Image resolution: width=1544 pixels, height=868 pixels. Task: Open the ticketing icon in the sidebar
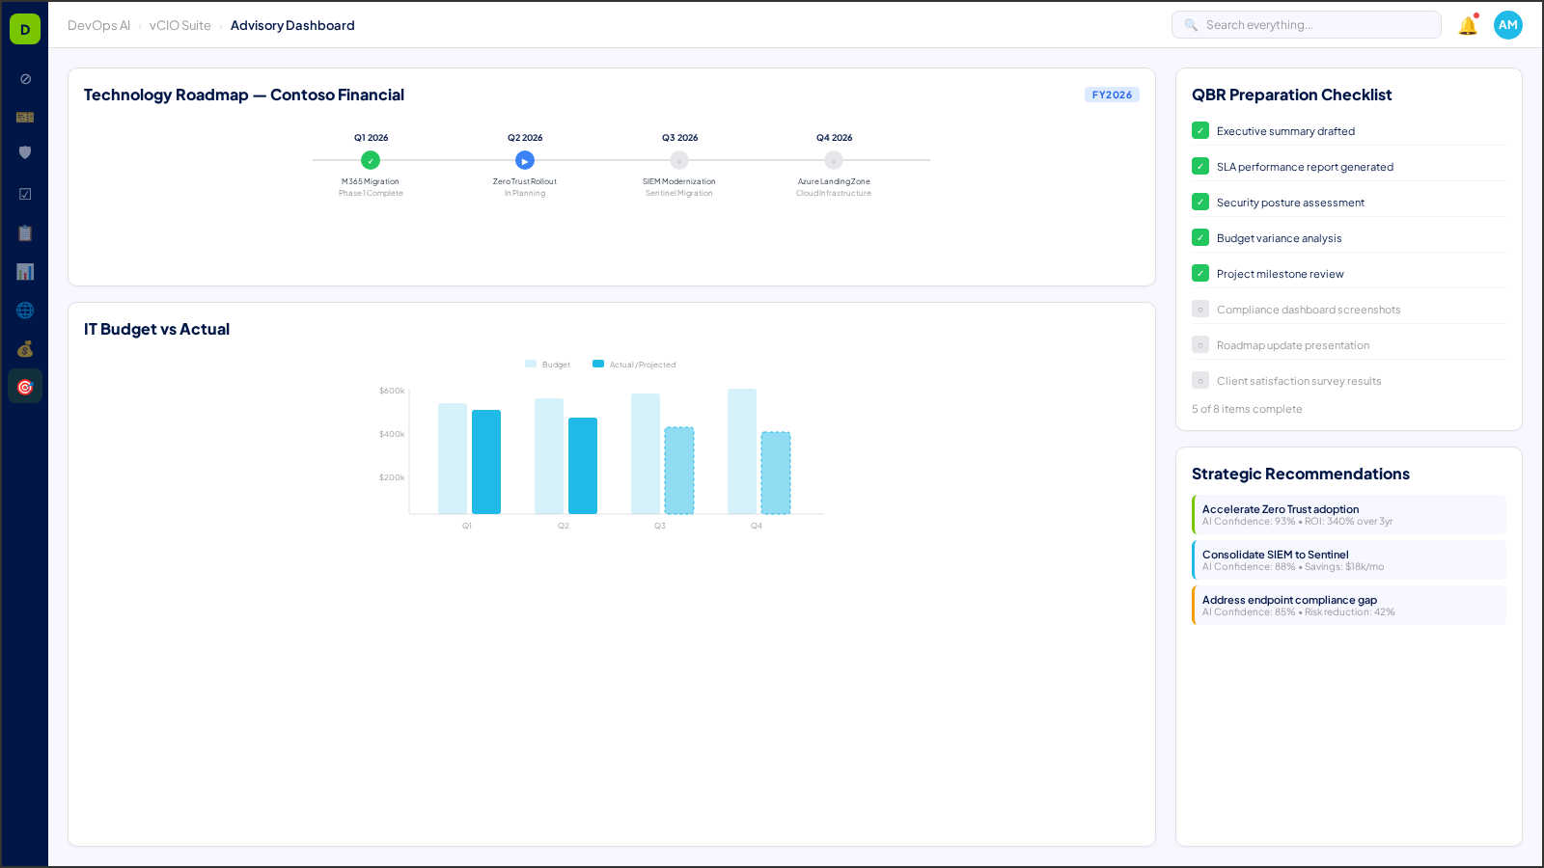pyautogui.click(x=25, y=117)
